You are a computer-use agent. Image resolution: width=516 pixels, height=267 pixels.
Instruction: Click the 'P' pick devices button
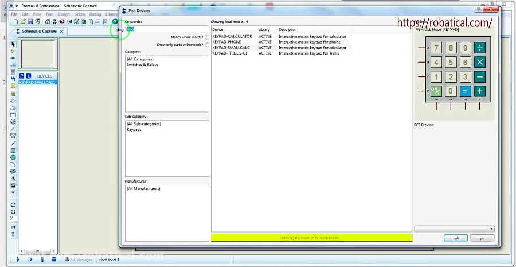coord(22,76)
